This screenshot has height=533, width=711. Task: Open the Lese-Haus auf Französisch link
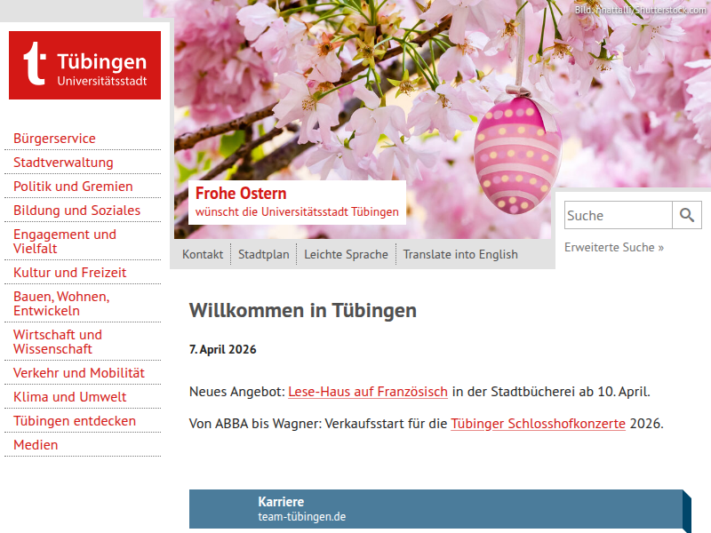tap(368, 392)
